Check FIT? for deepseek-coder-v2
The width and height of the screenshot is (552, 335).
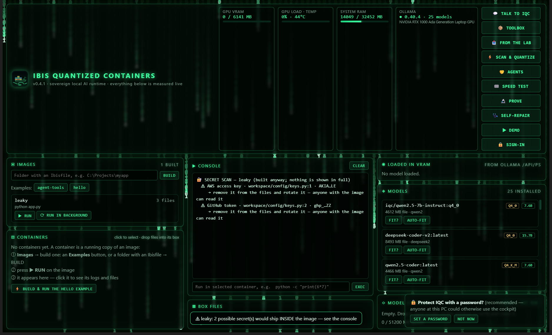394,250
